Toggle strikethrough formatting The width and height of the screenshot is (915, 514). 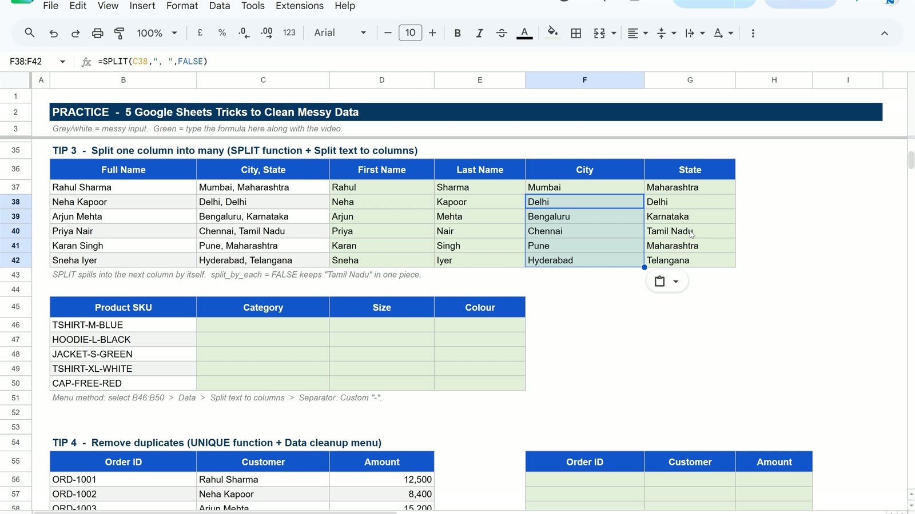coord(502,33)
